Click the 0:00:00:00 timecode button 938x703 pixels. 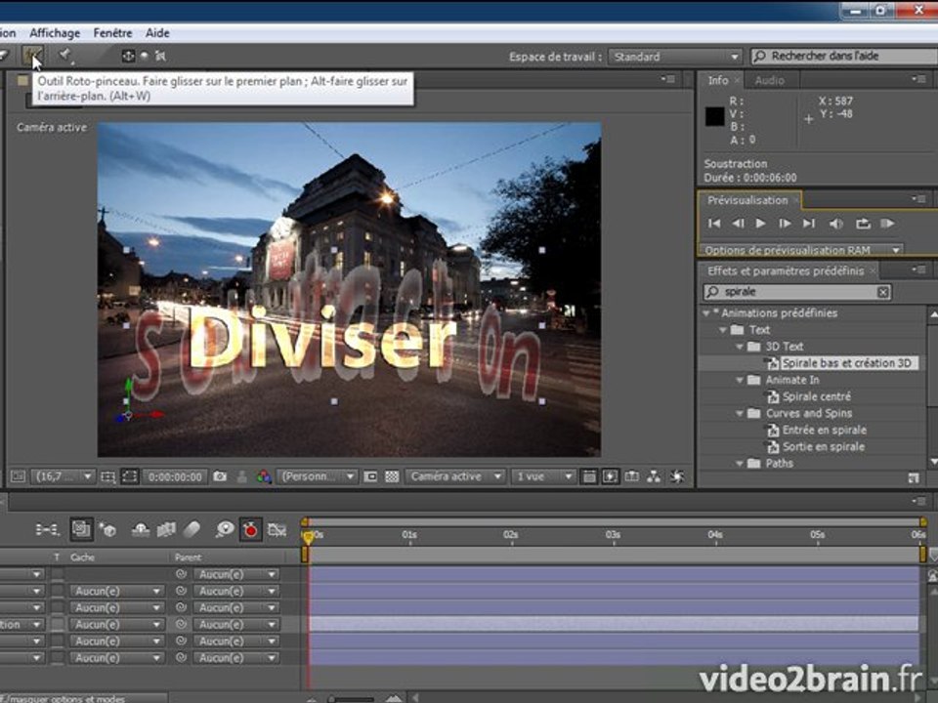175,476
